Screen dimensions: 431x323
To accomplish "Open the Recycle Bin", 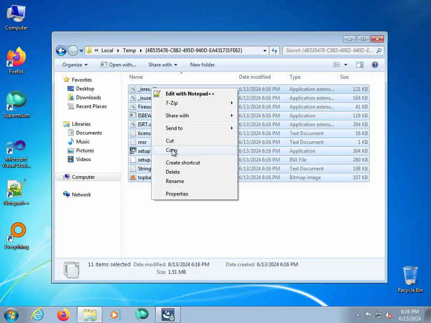I will 410,280.
